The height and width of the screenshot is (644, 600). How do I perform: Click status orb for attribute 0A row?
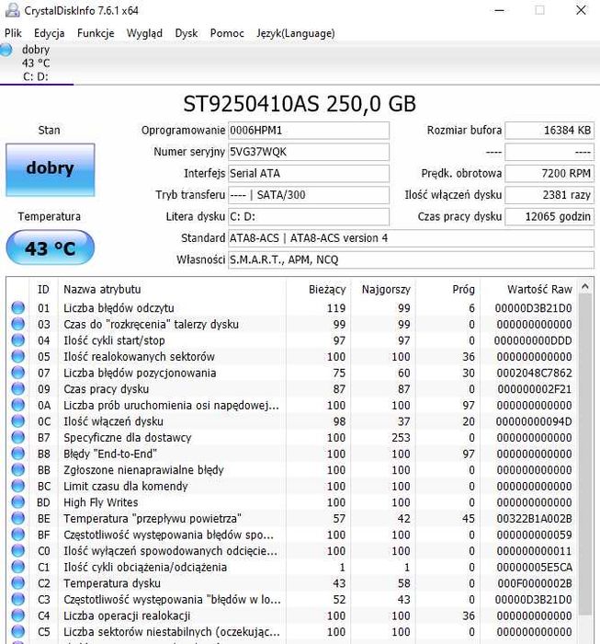point(17,405)
